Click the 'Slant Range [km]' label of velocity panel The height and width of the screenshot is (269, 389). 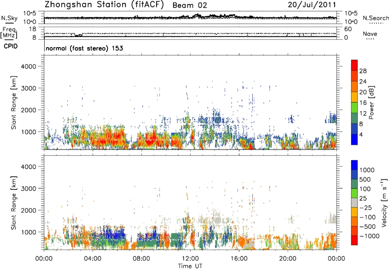coord(14,202)
